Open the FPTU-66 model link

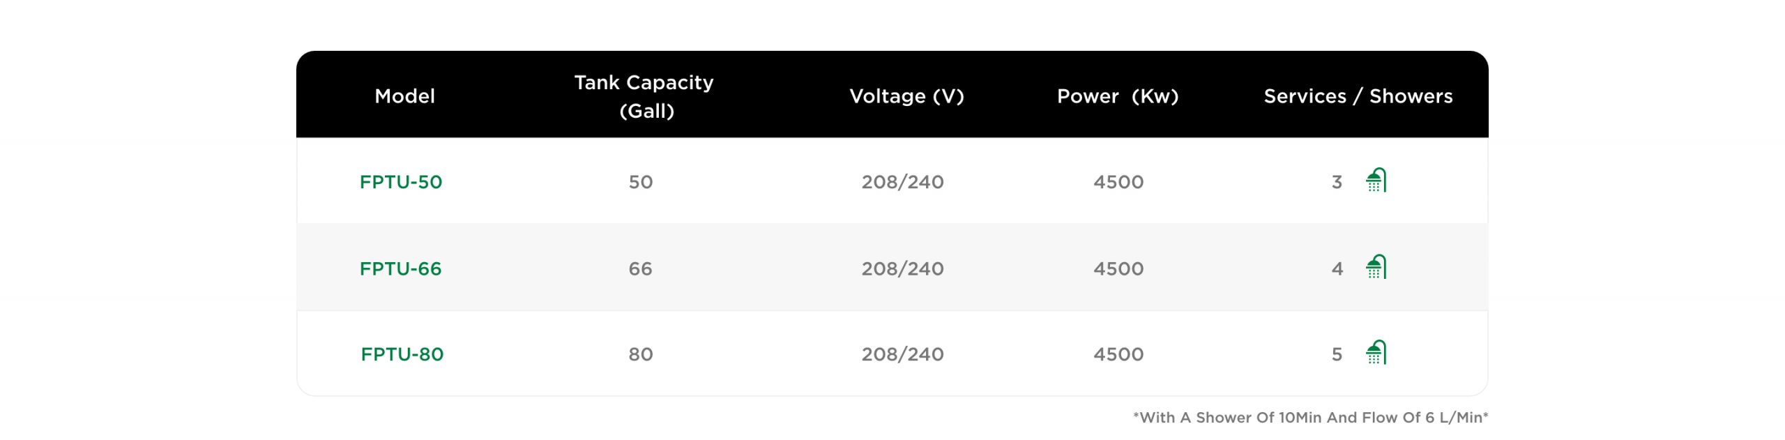(x=401, y=268)
